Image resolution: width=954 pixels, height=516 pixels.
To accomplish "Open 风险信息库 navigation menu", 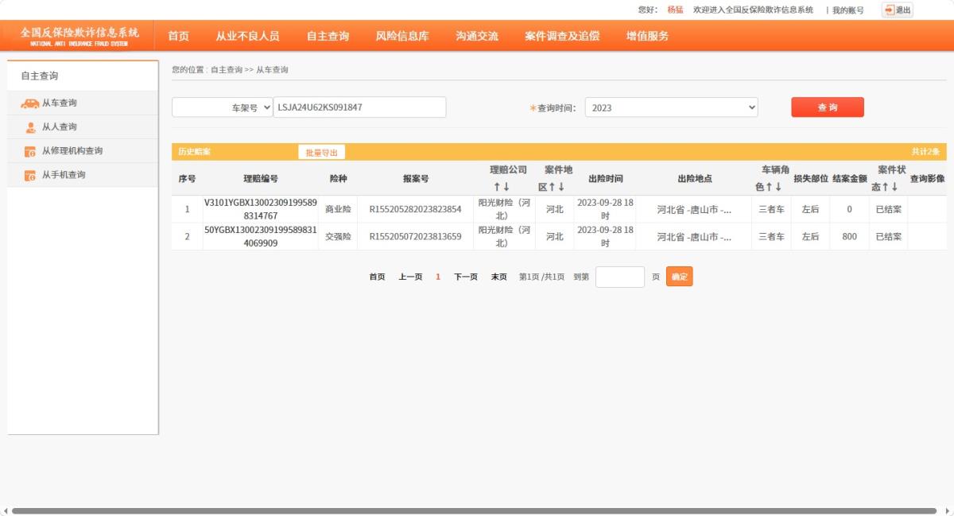I will (x=402, y=36).
